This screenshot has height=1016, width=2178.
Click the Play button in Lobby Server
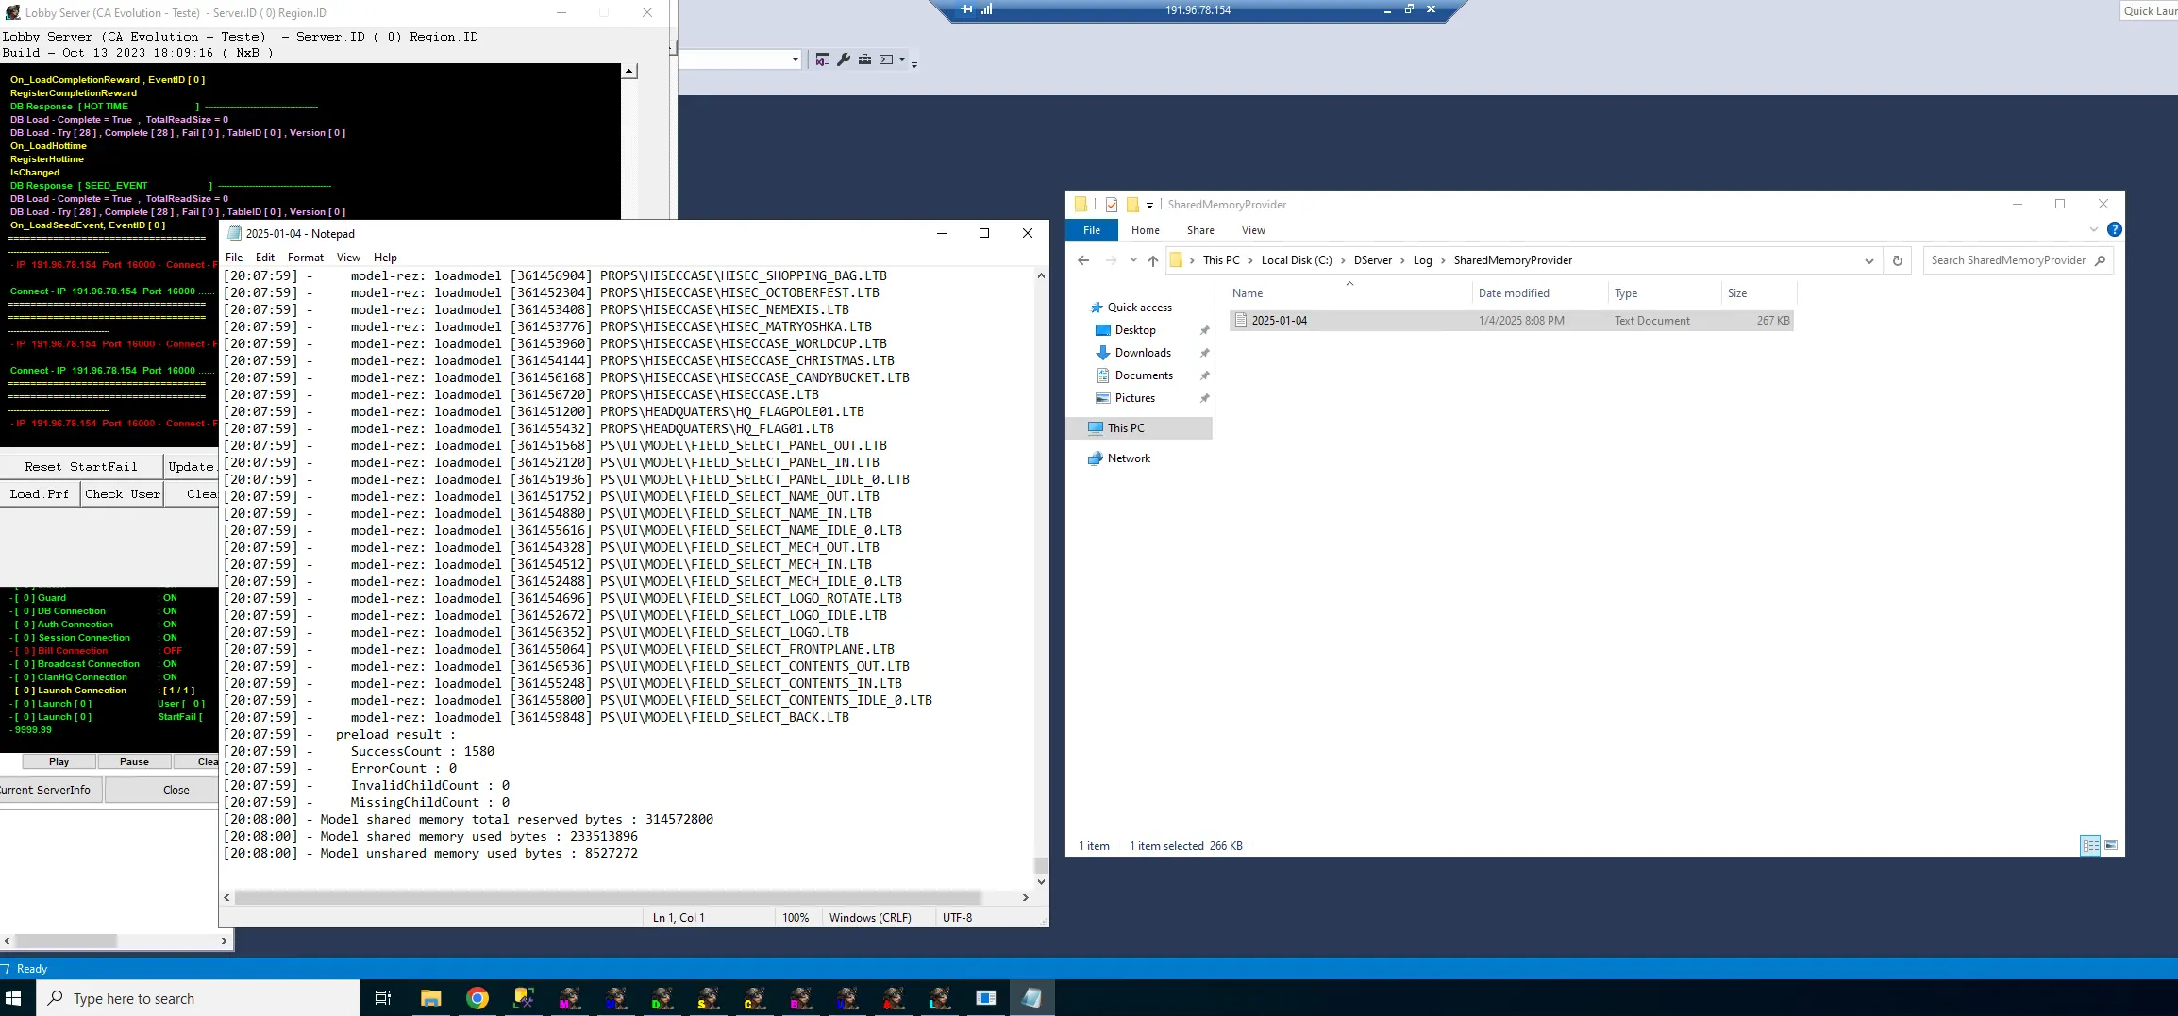(x=59, y=761)
